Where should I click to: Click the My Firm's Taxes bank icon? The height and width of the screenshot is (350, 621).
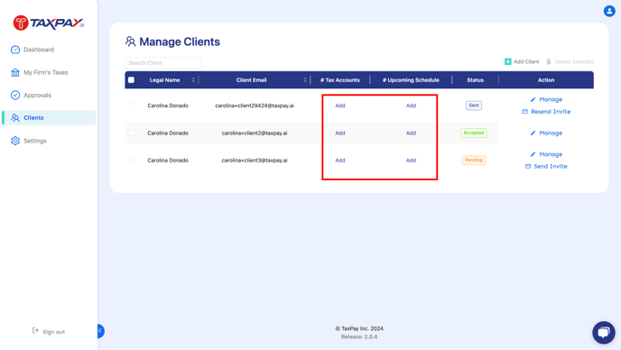[15, 72]
